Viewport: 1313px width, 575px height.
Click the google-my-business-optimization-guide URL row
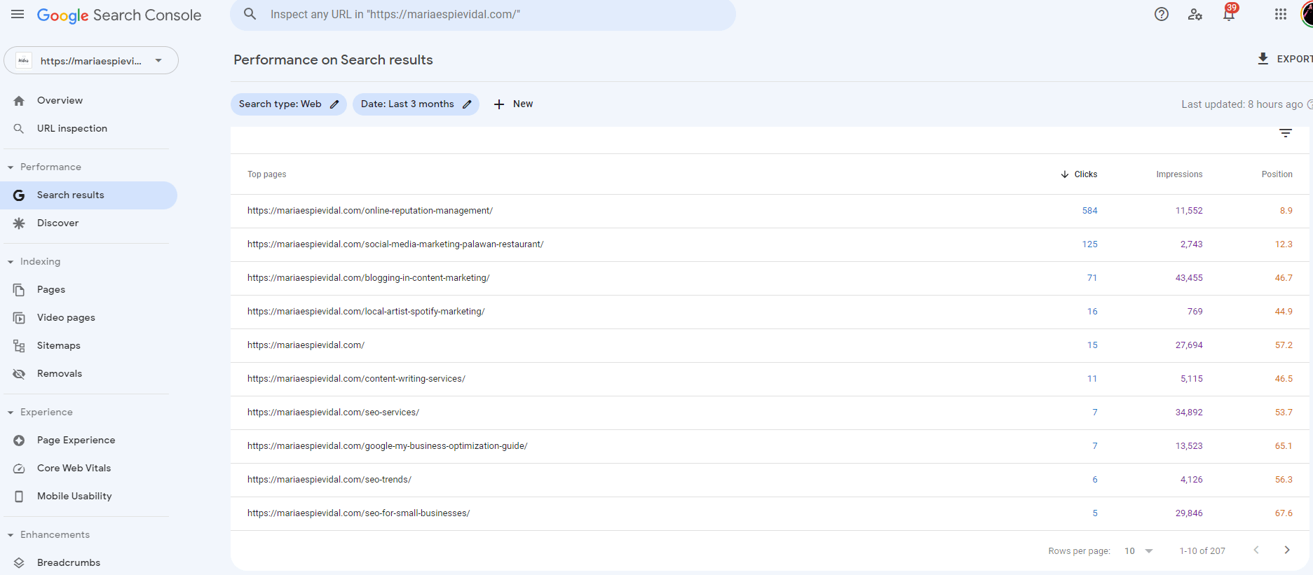point(770,446)
